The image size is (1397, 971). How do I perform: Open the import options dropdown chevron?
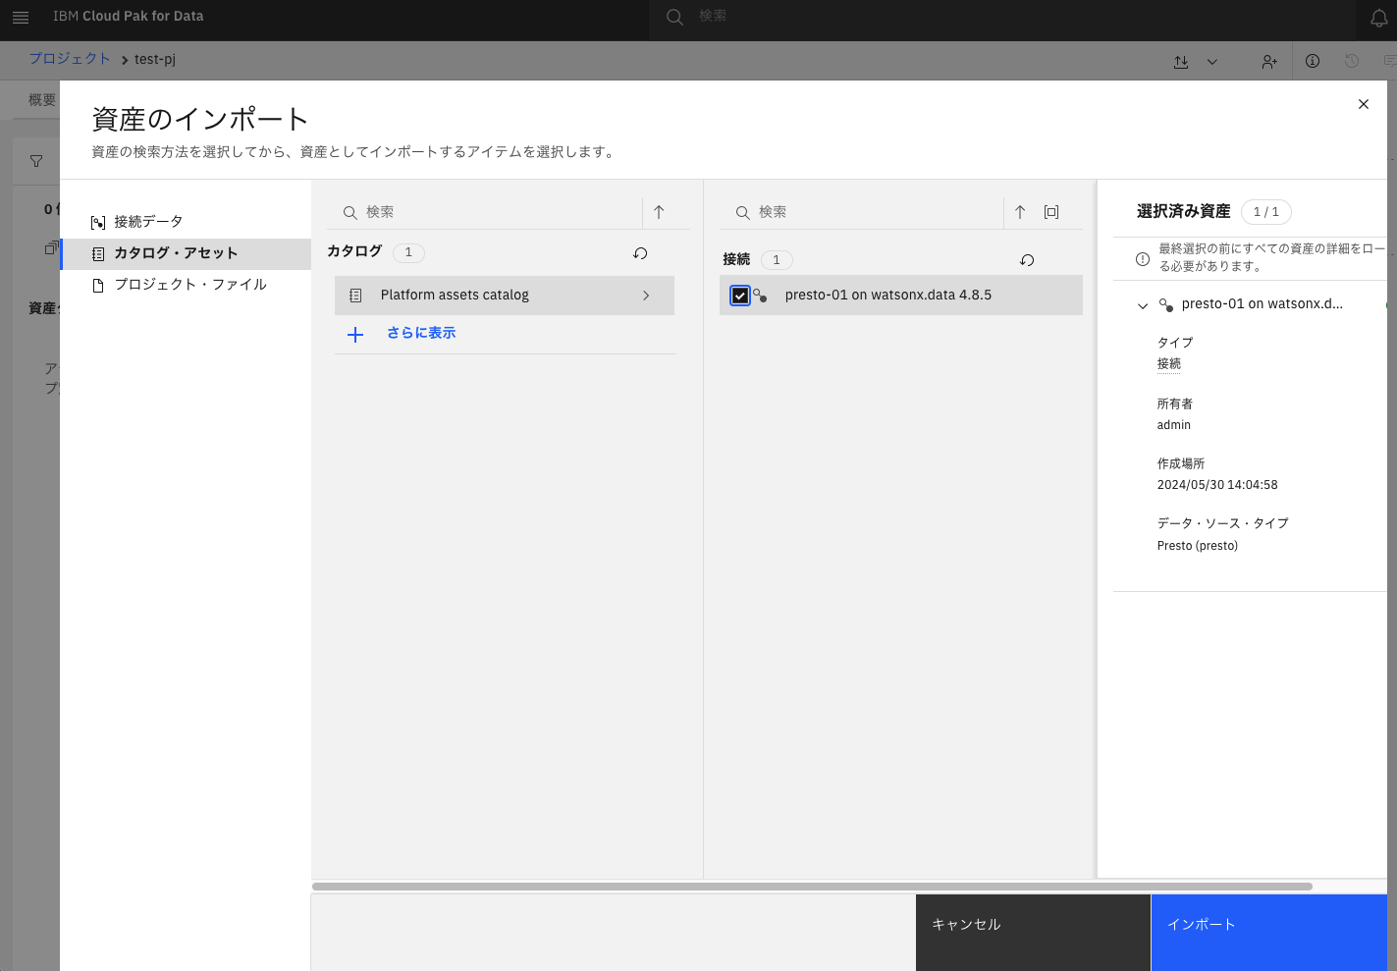tap(1212, 61)
